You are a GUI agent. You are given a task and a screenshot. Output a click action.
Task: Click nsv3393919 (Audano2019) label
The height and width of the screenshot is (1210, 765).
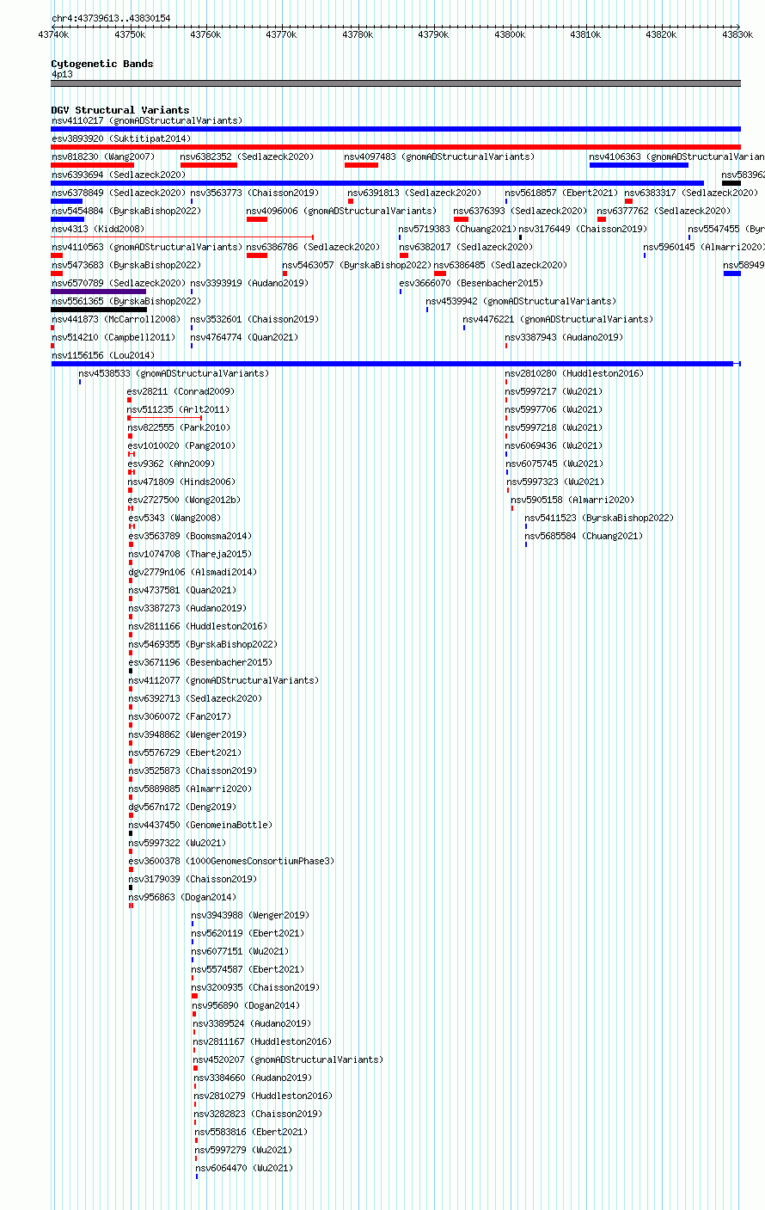[248, 283]
